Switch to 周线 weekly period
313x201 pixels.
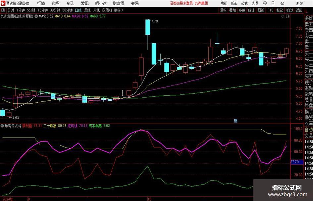pos(87,10)
